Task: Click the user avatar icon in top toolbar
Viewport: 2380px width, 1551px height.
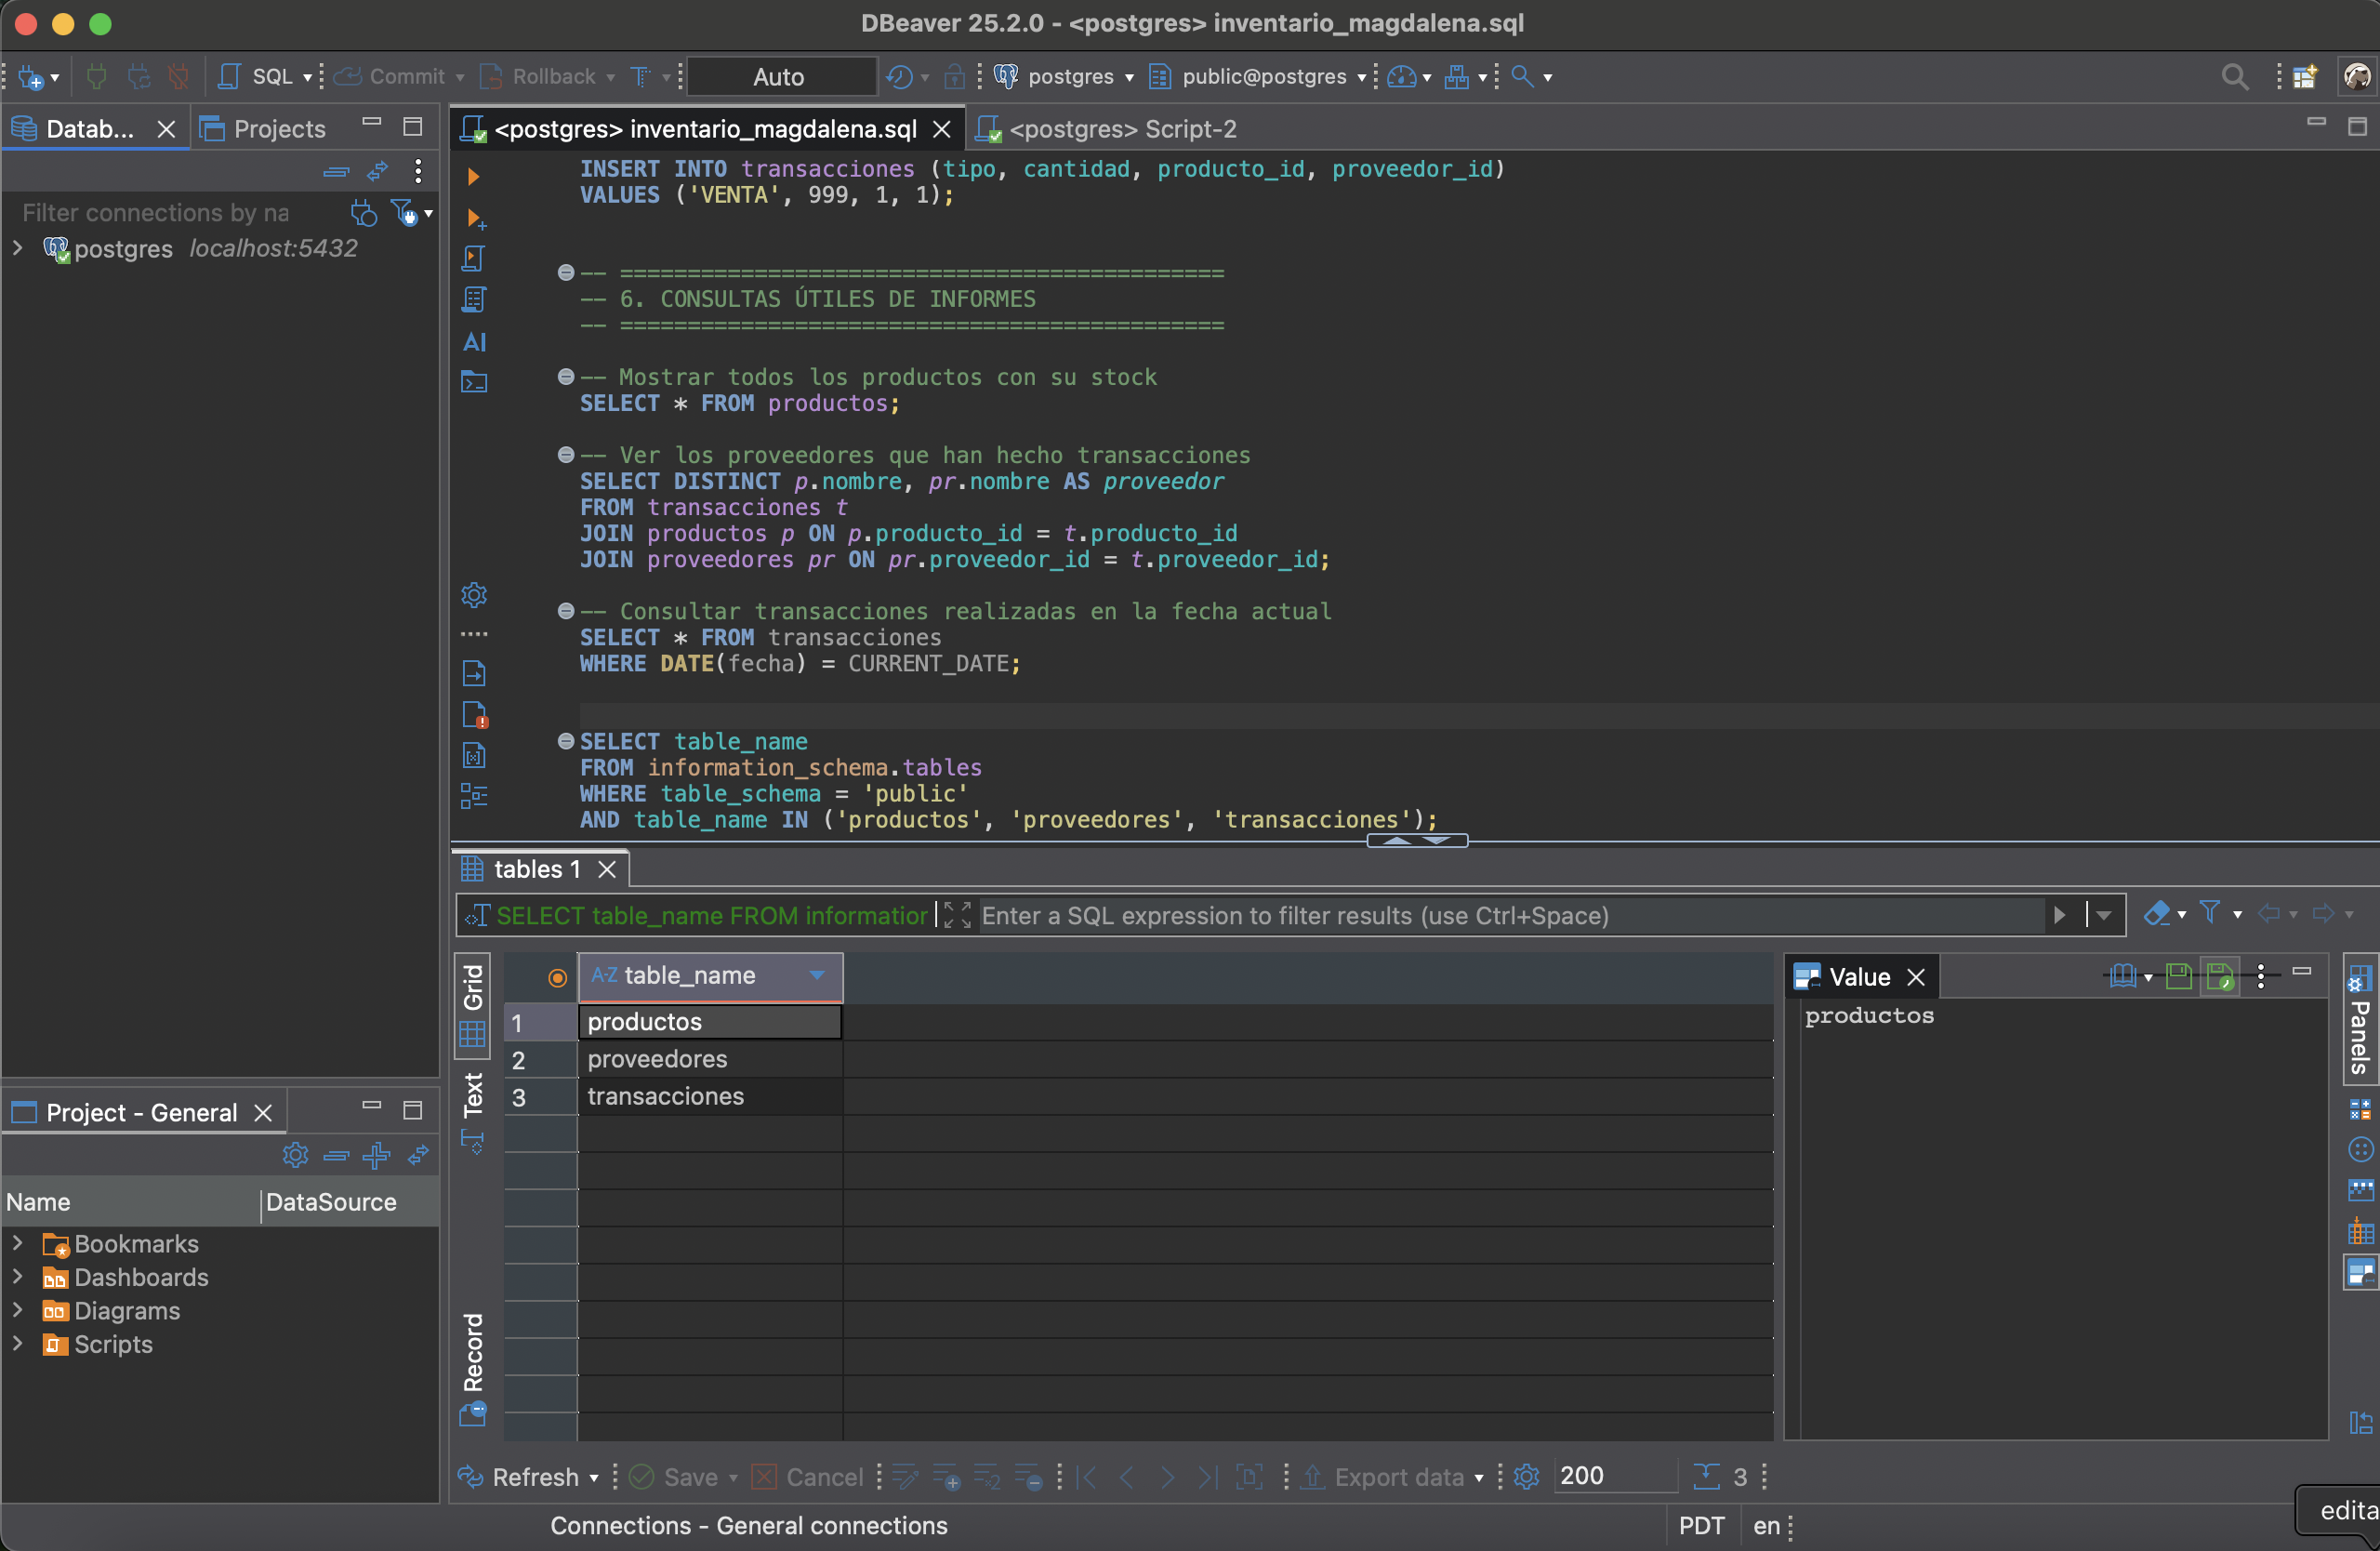Action: tap(2358, 77)
